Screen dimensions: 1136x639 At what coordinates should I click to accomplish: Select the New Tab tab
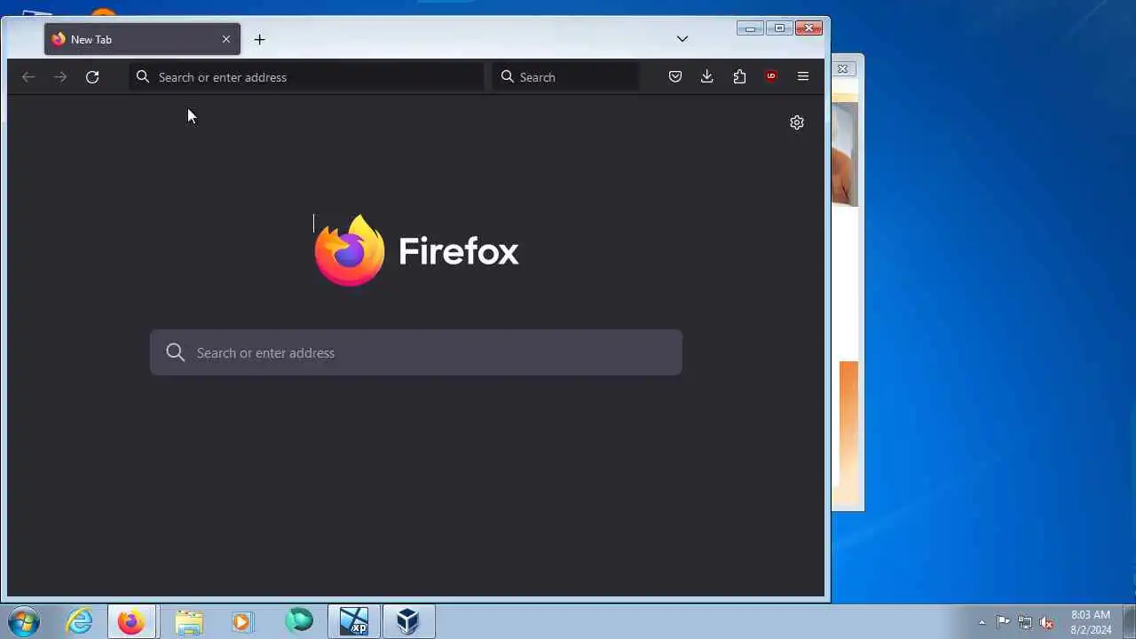142,39
